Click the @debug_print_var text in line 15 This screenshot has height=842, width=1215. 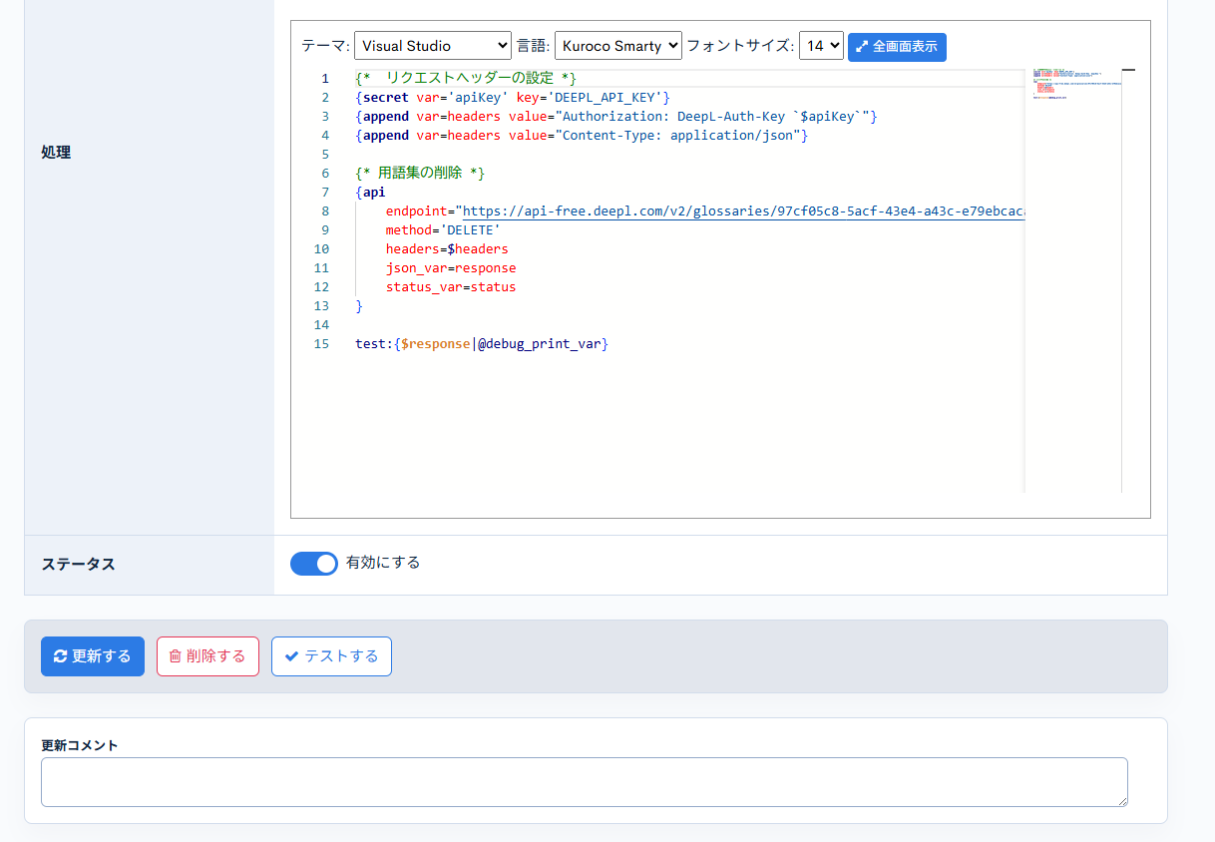(540, 344)
